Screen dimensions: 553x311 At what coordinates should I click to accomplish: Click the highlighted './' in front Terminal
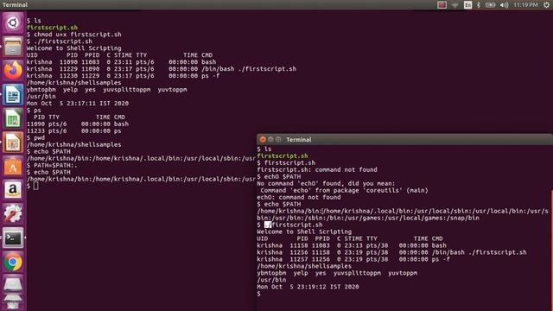(x=268, y=225)
